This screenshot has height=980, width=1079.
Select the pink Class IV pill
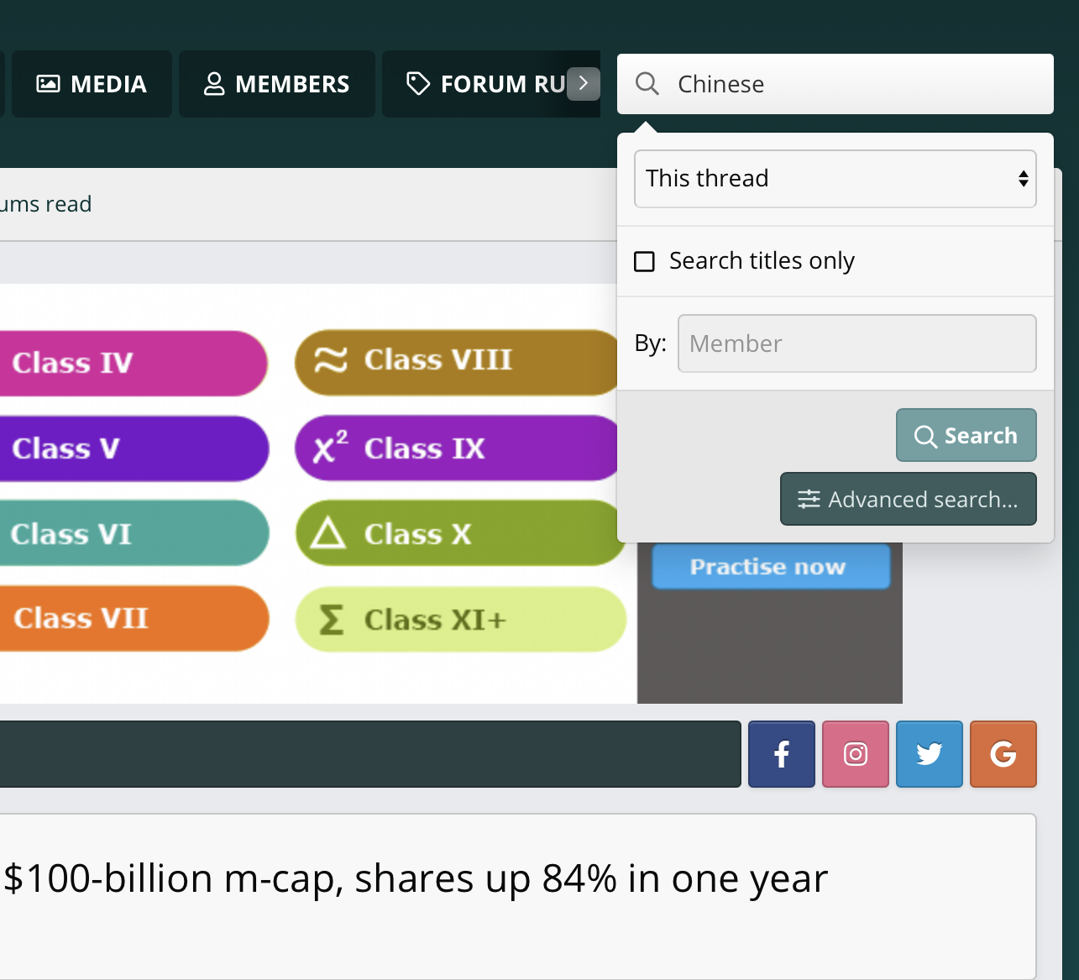[x=130, y=363]
